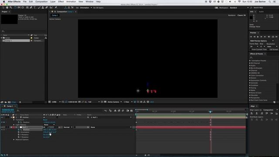Enable the Full Screen checkbox
The image size is (279, 157).
[269, 49]
